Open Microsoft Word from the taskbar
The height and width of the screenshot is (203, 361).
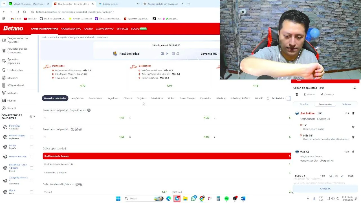(x=243, y=198)
